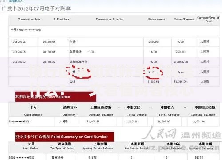The height and width of the screenshot is (160, 222).
Task: Select total income 51,310.00 in the 合计 row
Action: click(x=180, y=82)
